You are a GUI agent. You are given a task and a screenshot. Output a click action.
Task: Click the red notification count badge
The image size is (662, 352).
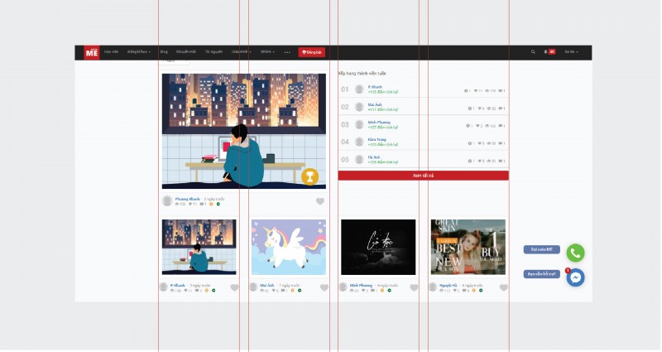point(552,51)
